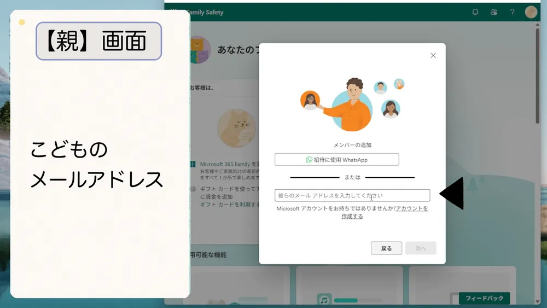This screenshot has height=308, width=547.
Task: Open the notifications bell icon
Action: (x=475, y=12)
